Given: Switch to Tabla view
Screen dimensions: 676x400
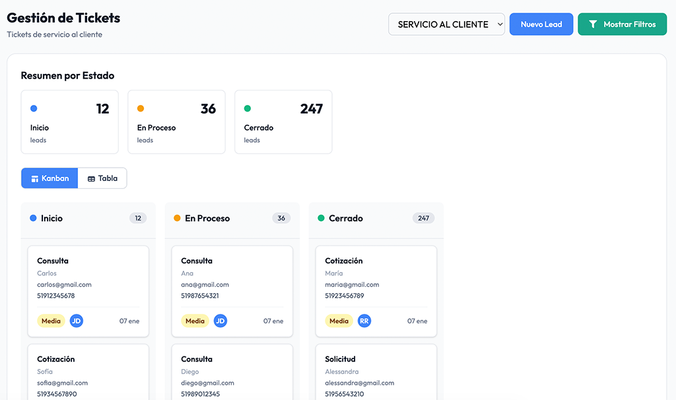Looking at the screenshot, I should tap(102, 178).
